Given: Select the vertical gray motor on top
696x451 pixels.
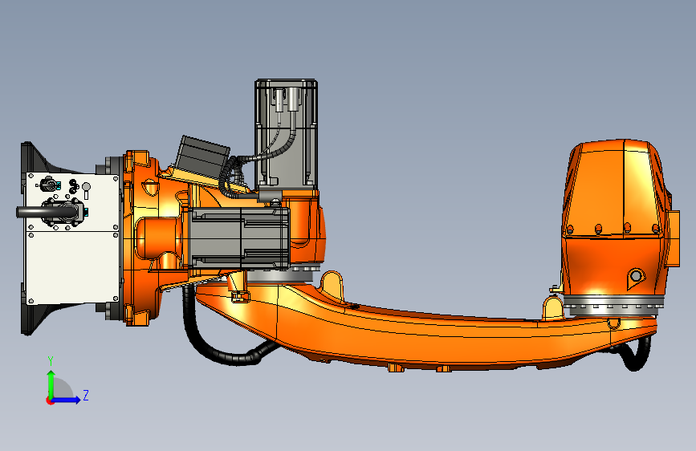Looking at the screenshot, I should click(287, 134).
